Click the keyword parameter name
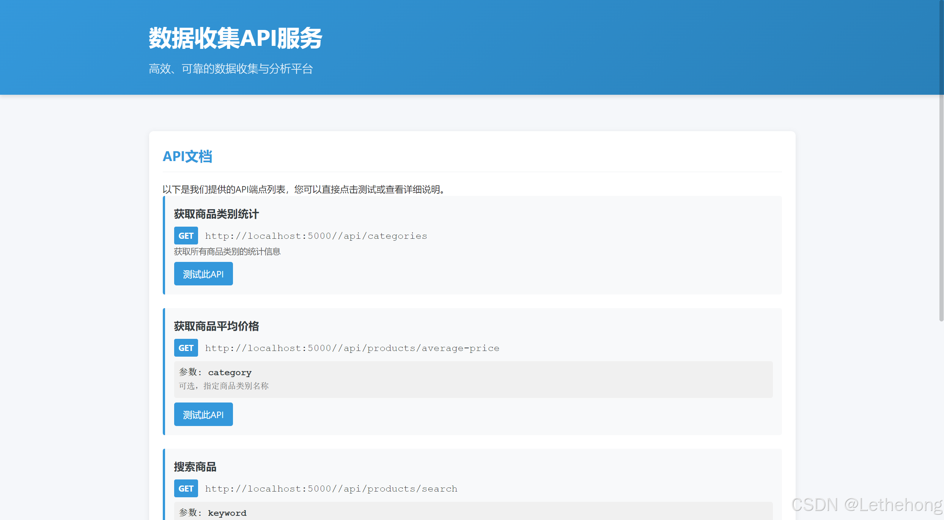Image resolution: width=944 pixels, height=520 pixels. point(227,513)
